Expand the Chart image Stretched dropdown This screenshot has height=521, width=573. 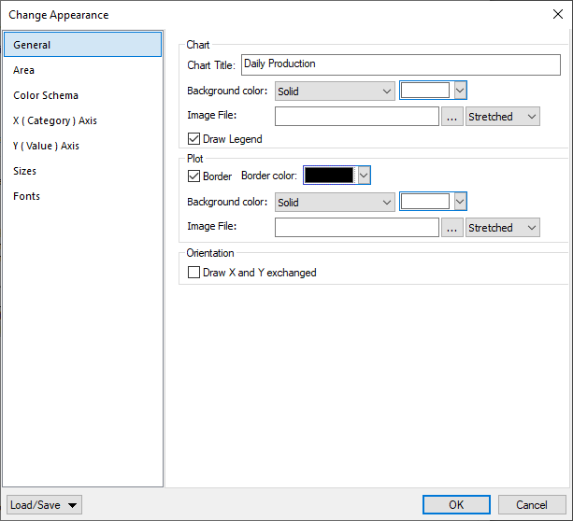click(503, 117)
